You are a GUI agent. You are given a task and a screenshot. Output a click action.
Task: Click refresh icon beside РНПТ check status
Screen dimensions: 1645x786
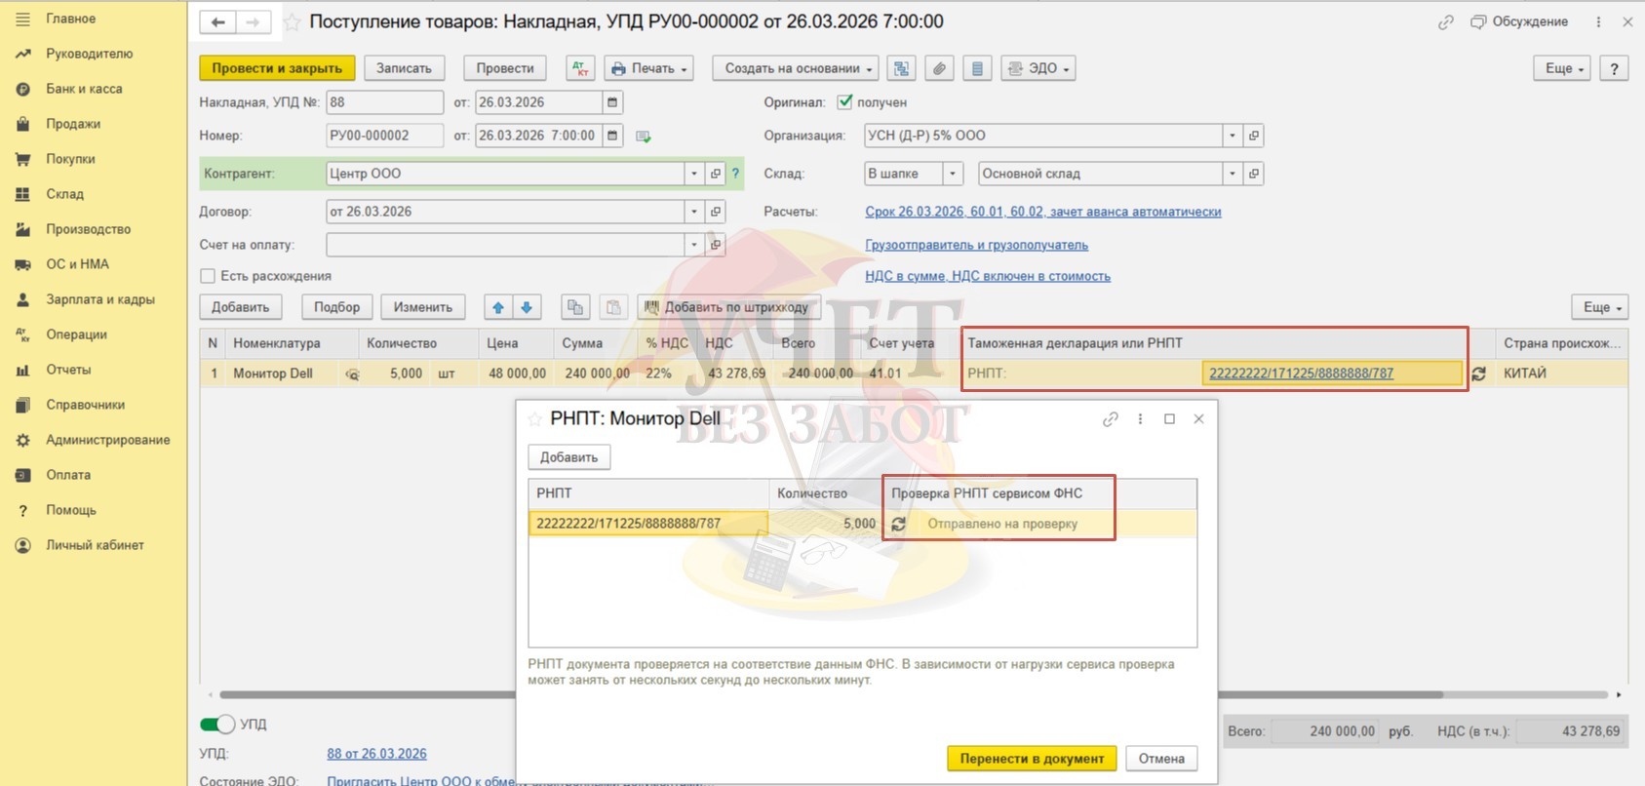(898, 524)
